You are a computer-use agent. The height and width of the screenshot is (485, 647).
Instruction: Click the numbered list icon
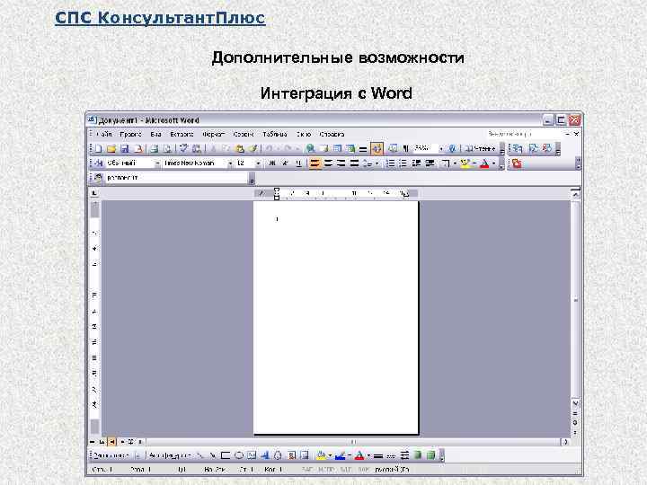389,163
